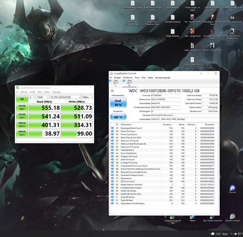This screenshot has height=237, width=243.
Task: Run the RND4K Q1T1 test
Action: coord(22,133)
